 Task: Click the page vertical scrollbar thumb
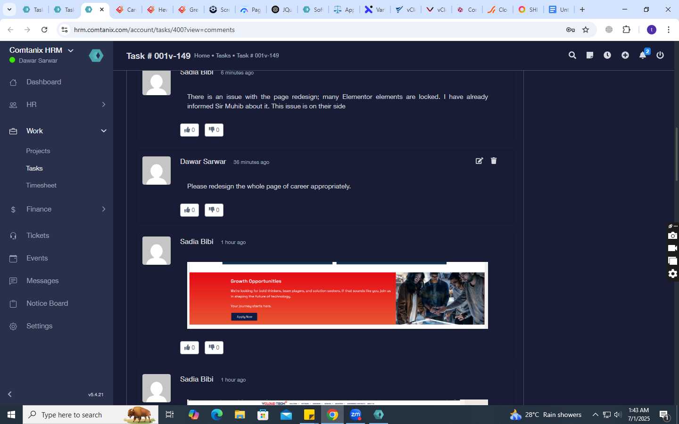[x=677, y=154]
